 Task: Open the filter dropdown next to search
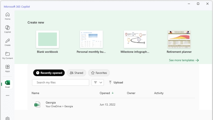click(x=98, y=82)
